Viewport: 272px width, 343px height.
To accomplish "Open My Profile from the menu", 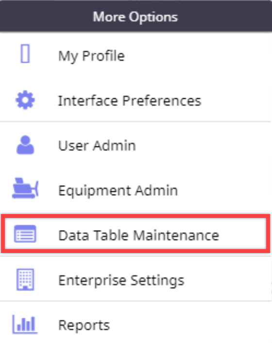I will coord(91,56).
